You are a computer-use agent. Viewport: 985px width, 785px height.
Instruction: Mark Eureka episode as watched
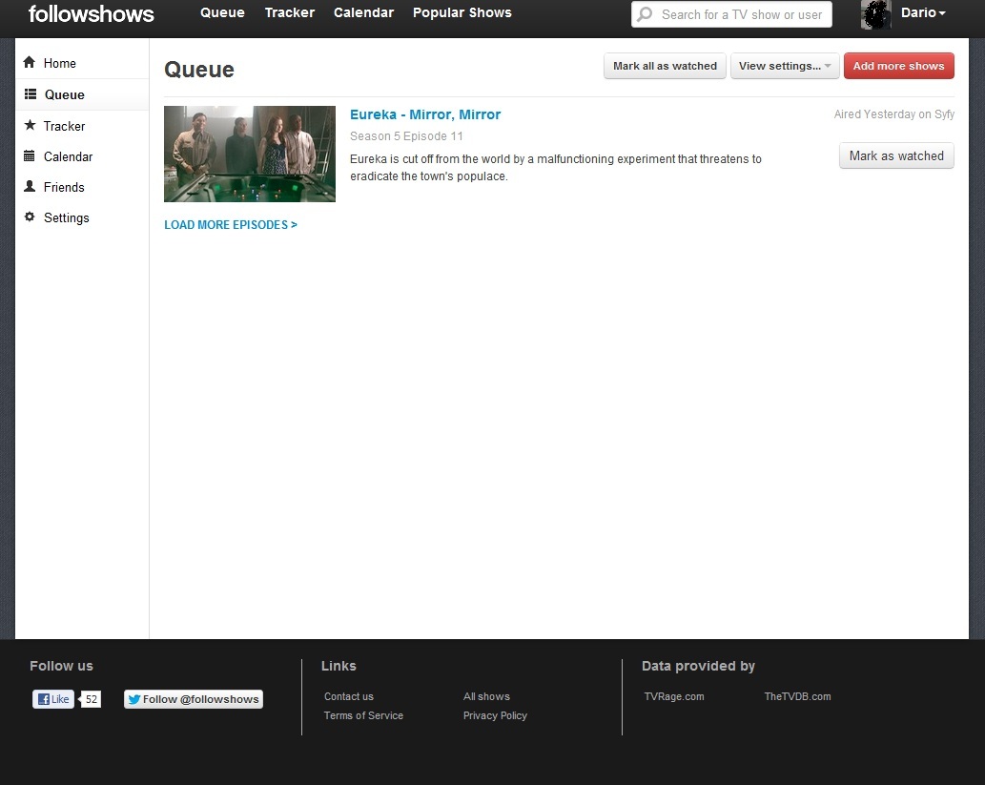(896, 155)
